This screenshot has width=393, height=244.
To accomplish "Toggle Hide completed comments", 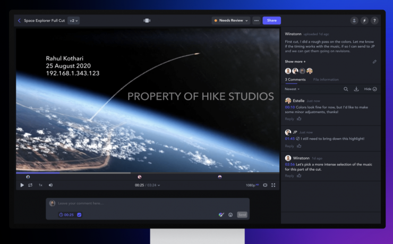I will (370, 89).
